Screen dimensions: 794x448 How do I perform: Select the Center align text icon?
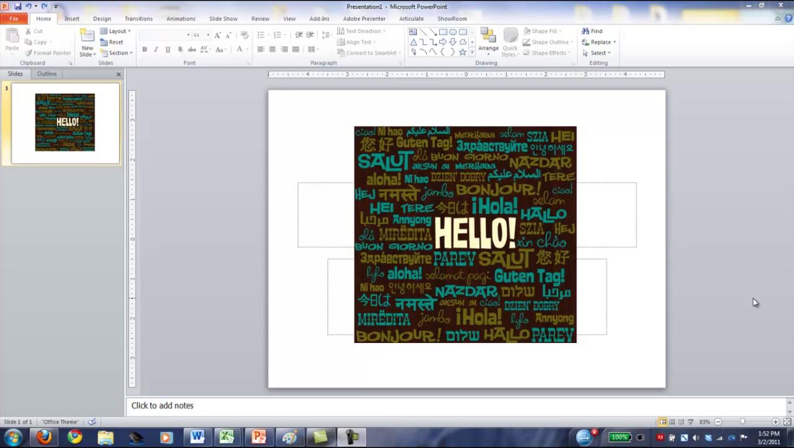point(272,50)
